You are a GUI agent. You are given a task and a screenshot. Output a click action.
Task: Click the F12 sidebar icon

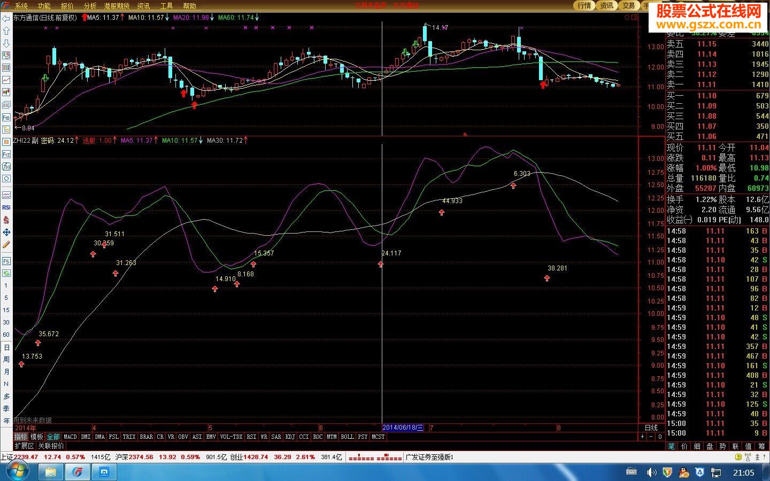[x=6, y=154]
